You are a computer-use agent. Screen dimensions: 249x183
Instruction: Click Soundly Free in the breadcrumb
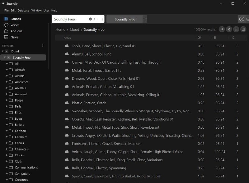[x=94, y=29]
